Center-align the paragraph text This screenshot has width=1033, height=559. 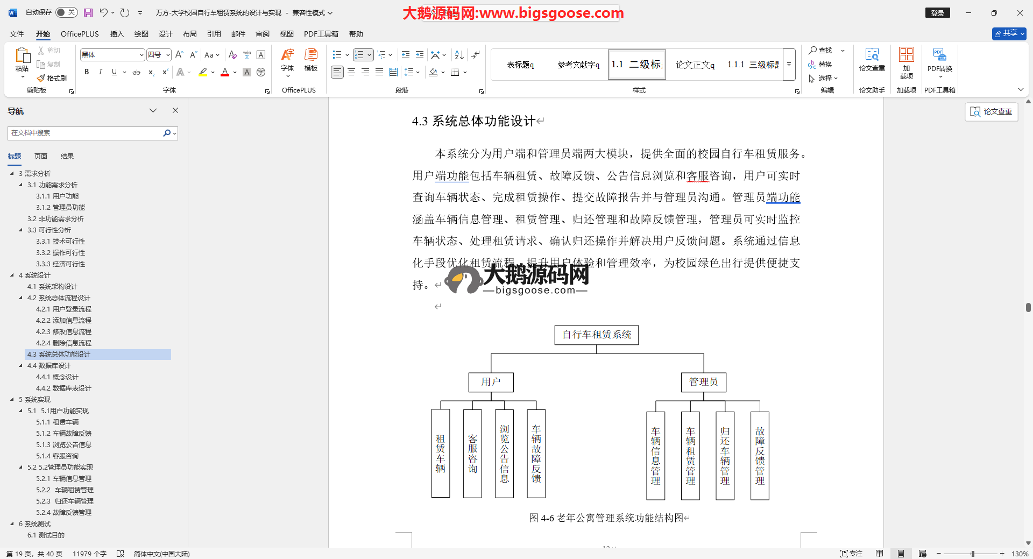tap(351, 72)
